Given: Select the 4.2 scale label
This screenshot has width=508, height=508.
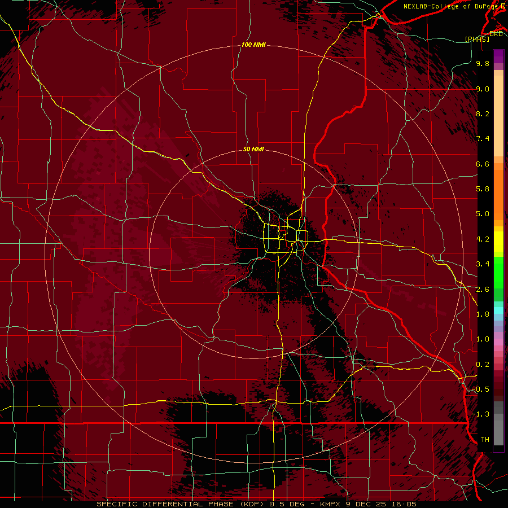Looking at the screenshot, I should [483, 239].
